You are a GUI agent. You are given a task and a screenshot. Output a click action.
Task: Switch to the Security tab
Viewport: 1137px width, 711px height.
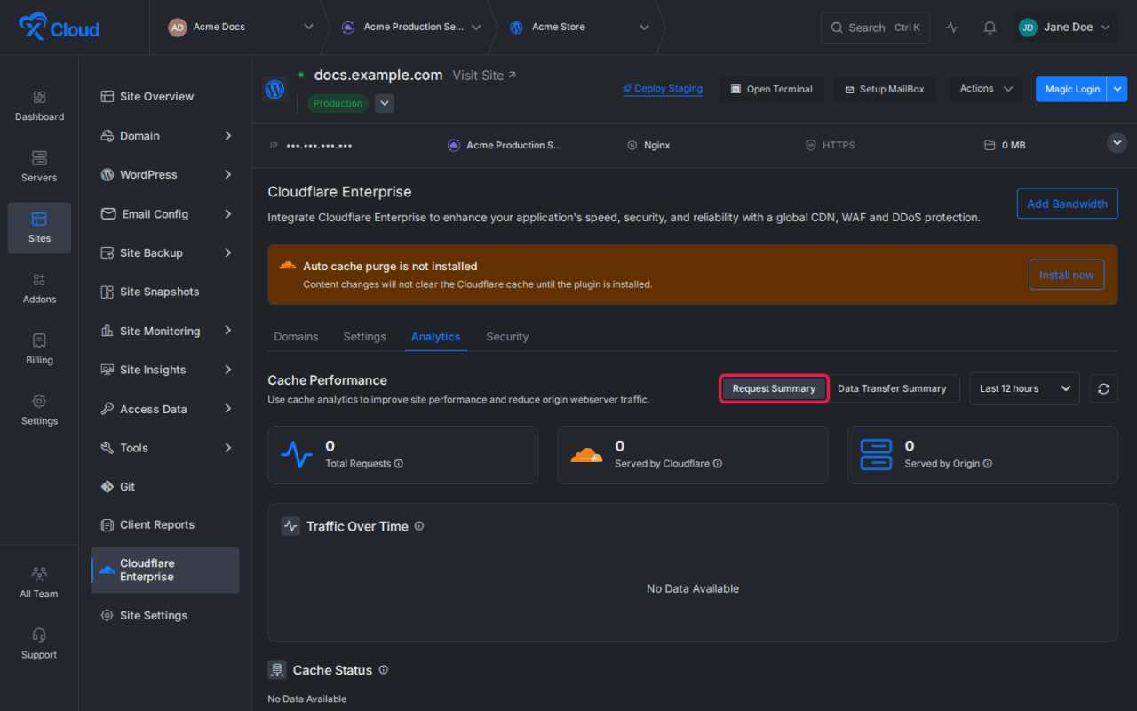507,337
